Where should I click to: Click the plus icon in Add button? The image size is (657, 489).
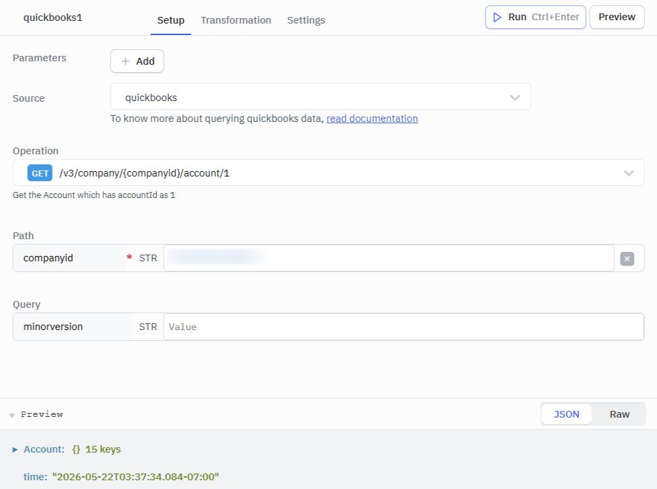pyautogui.click(x=125, y=61)
